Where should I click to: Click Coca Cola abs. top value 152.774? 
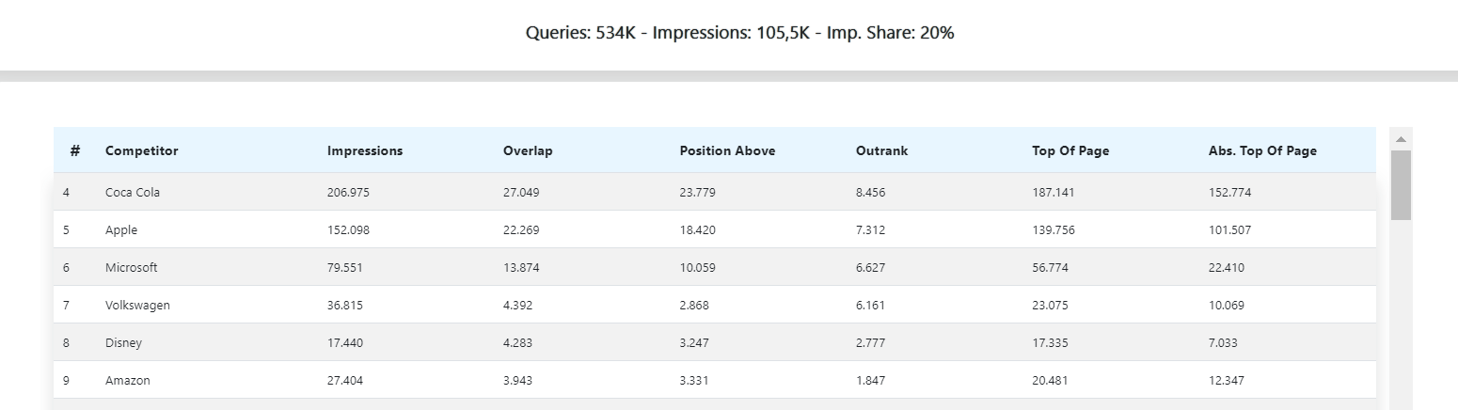[1230, 192]
